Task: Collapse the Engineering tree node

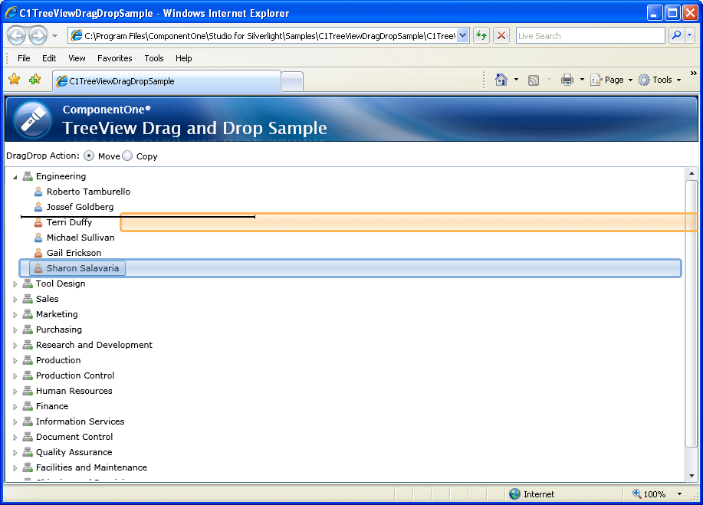Action: [14, 176]
